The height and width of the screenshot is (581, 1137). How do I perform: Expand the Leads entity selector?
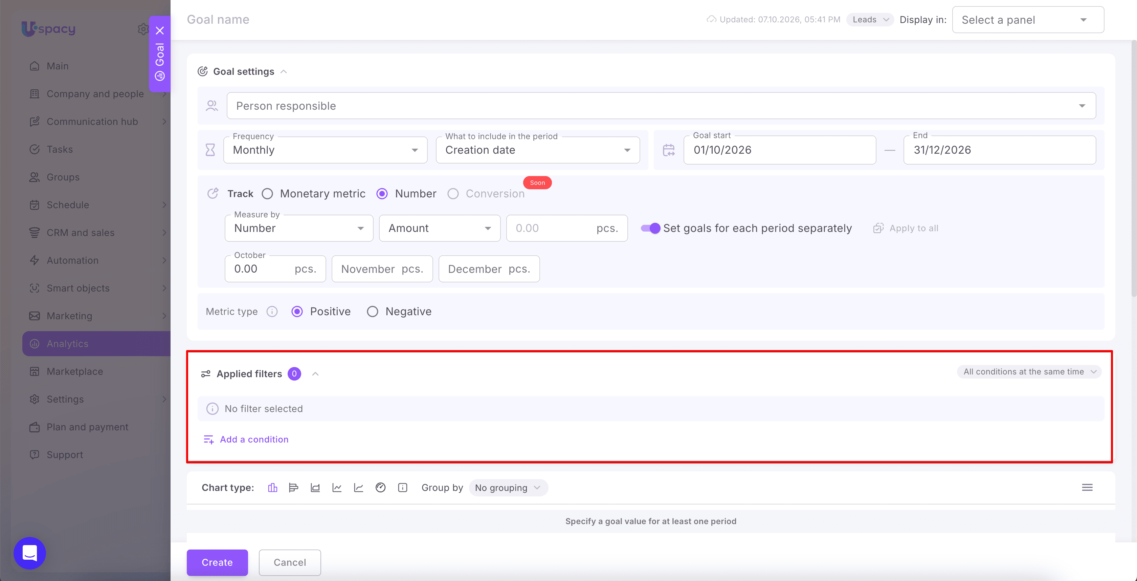(x=870, y=19)
